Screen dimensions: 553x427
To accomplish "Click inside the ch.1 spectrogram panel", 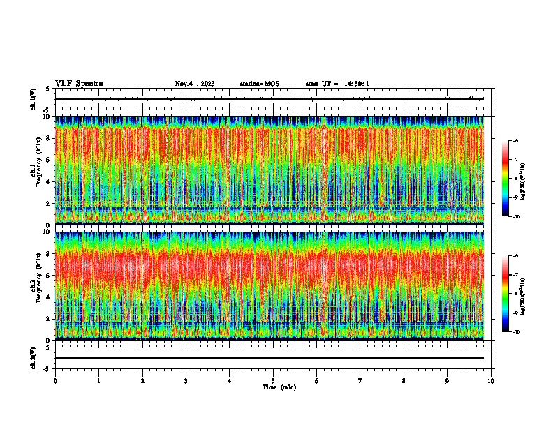I will (270, 170).
